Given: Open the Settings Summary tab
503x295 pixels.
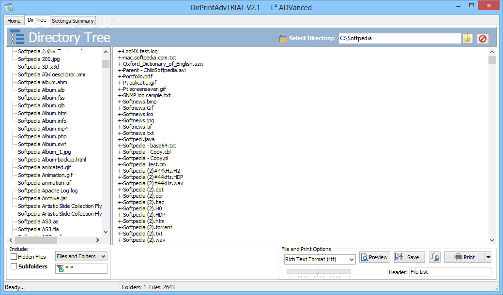Looking at the screenshot, I should [x=73, y=20].
